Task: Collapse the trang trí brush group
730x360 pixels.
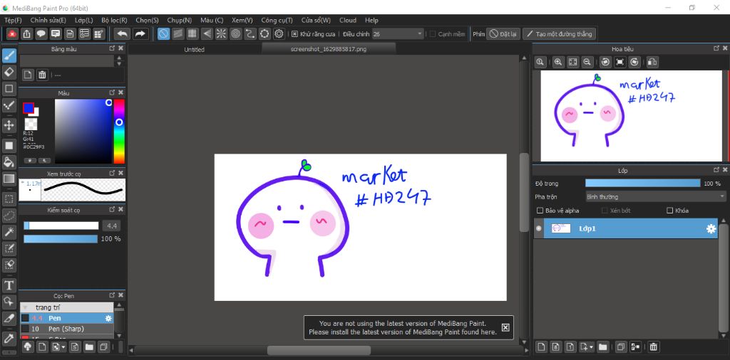Action: [x=25, y=307]
